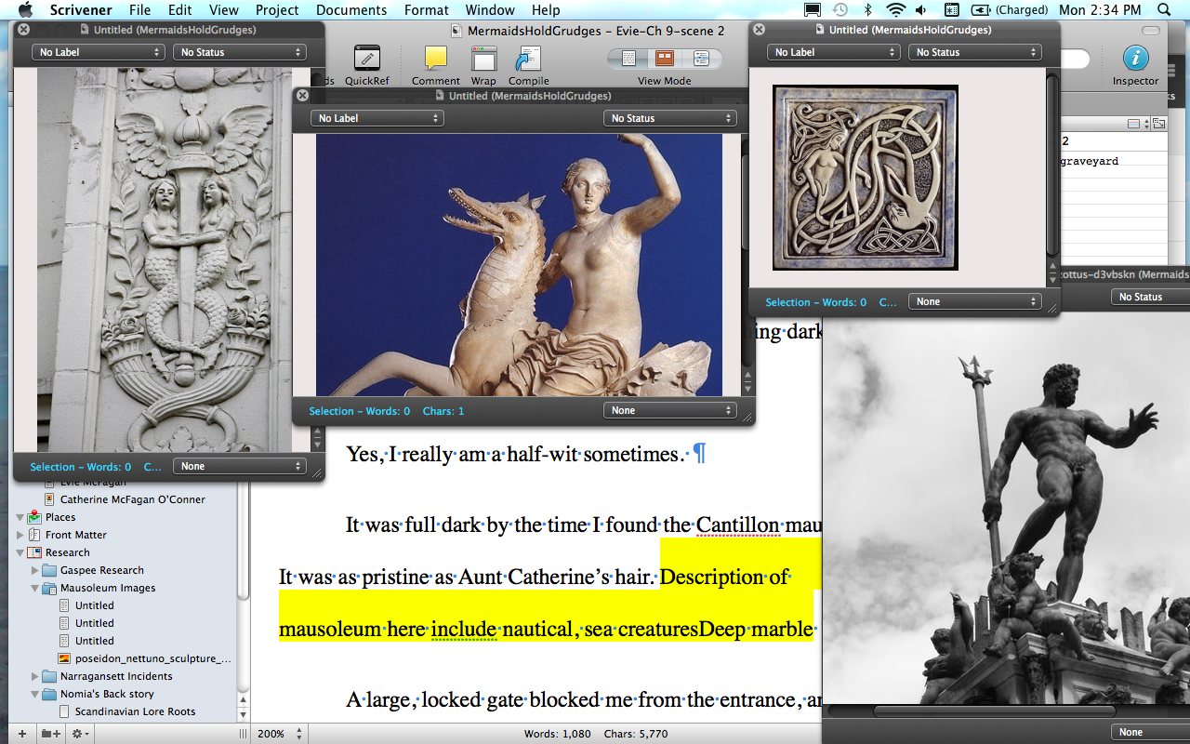Image resolution: width=1190 pixels, height=744 pixels.
Task: Open No Label dropdown in left QuickRef window
Action: tap(99, 52)
